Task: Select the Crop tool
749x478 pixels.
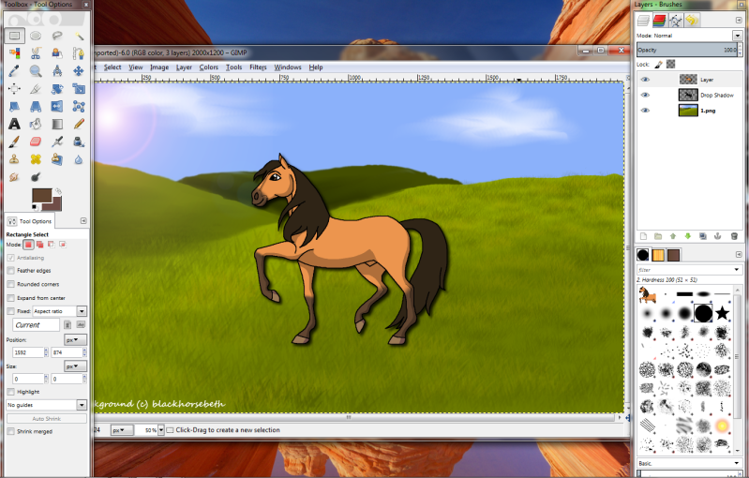Action: [36, 89]
